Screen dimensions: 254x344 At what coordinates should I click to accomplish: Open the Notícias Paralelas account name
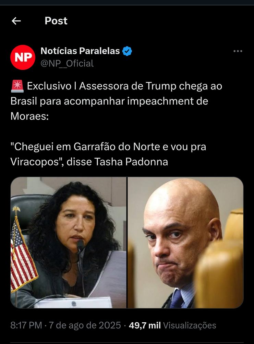[80, 51]
